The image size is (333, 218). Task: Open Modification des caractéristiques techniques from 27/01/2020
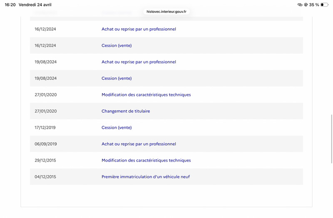point(146,95)
